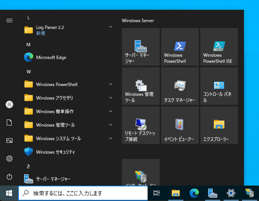
Task: Click the taskbar search box
Action: 83,193
